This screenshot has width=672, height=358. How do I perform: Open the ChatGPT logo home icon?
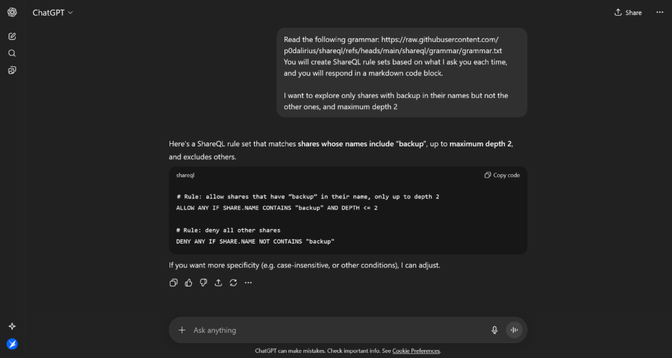click(12, 12)
